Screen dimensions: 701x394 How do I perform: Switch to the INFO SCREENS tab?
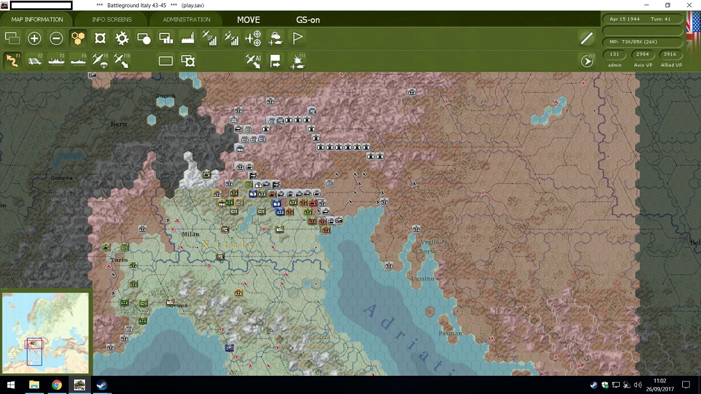point(112,20)
